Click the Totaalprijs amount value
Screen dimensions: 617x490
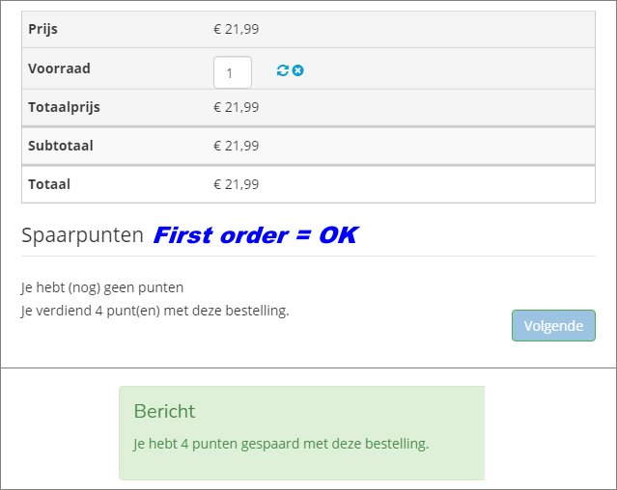point(236,107)
